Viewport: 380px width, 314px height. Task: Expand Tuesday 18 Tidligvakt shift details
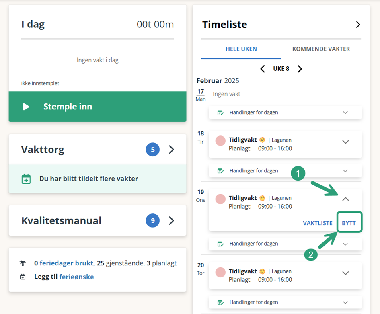pos(345,142)
